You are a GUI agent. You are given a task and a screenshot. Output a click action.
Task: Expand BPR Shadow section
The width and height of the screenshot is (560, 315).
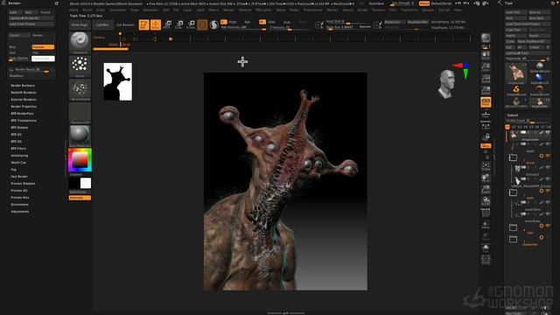click(19, 128)
